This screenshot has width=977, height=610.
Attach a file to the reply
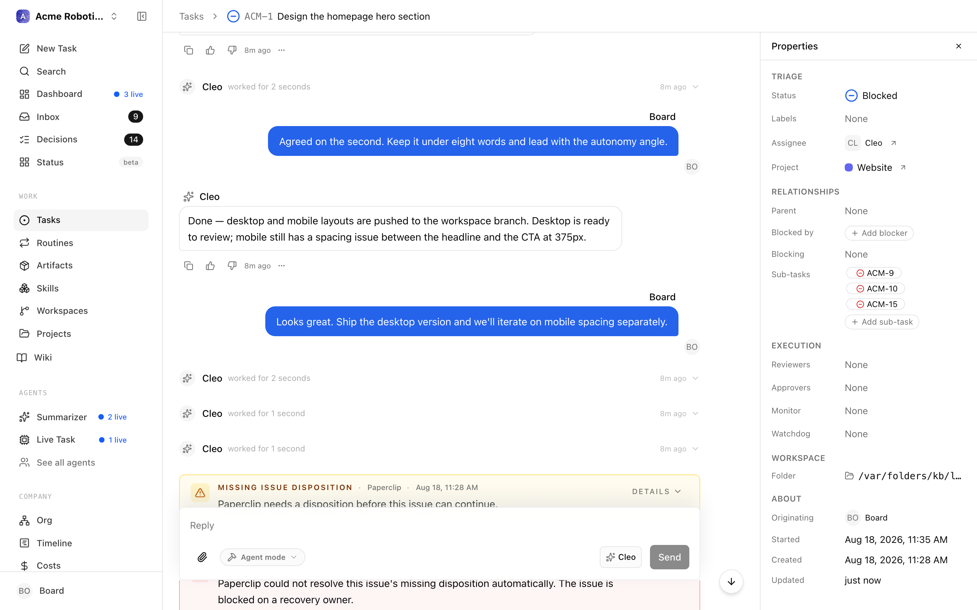[202, 557]
